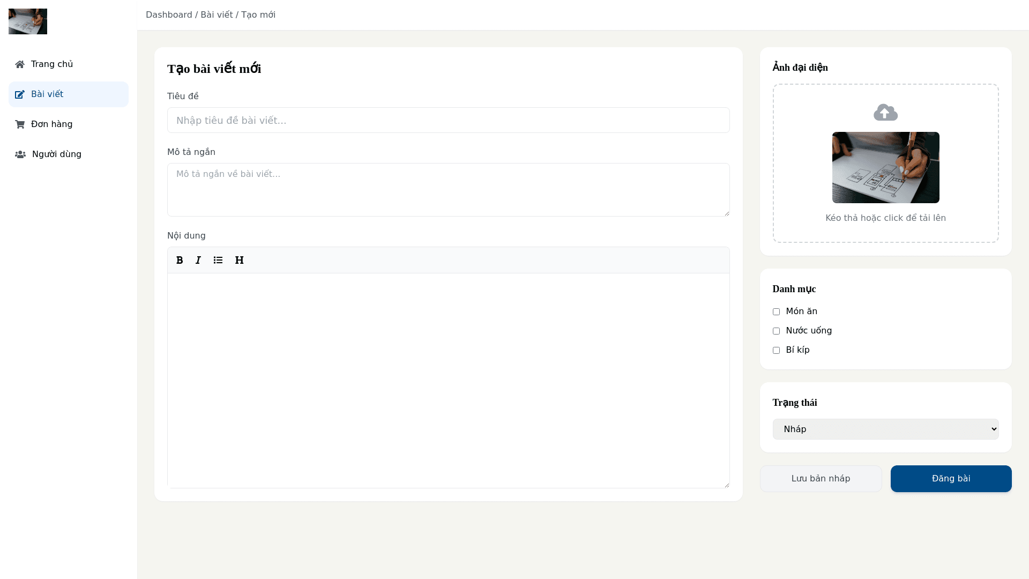This screenshot has width=1029, height=579.
Task: Click the cloud upload icon
Action: [x=885, y=113]
